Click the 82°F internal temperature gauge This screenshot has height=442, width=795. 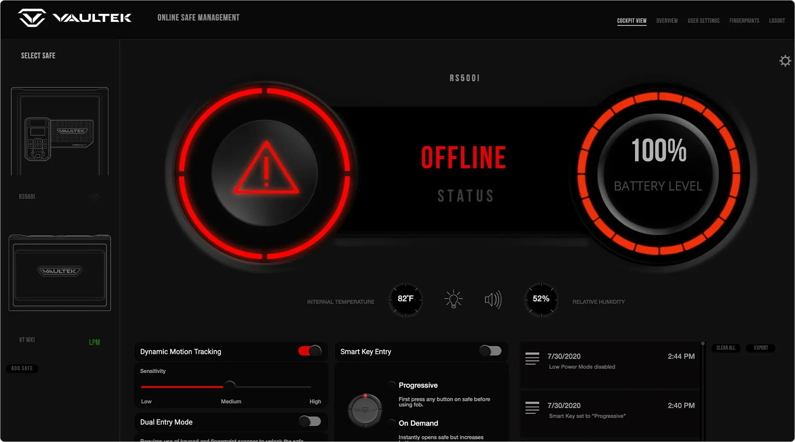(x=405, y=299)
